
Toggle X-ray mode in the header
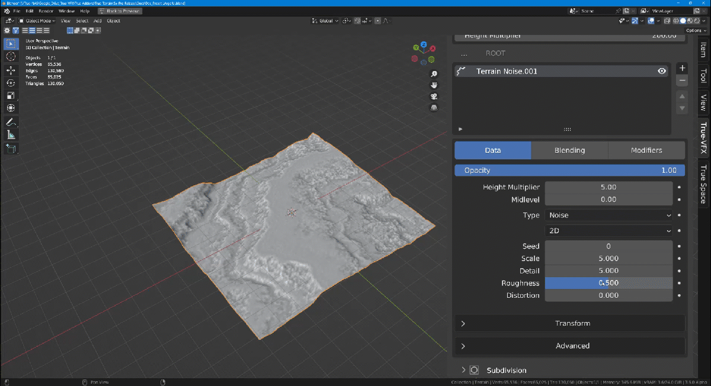(667, 21)
